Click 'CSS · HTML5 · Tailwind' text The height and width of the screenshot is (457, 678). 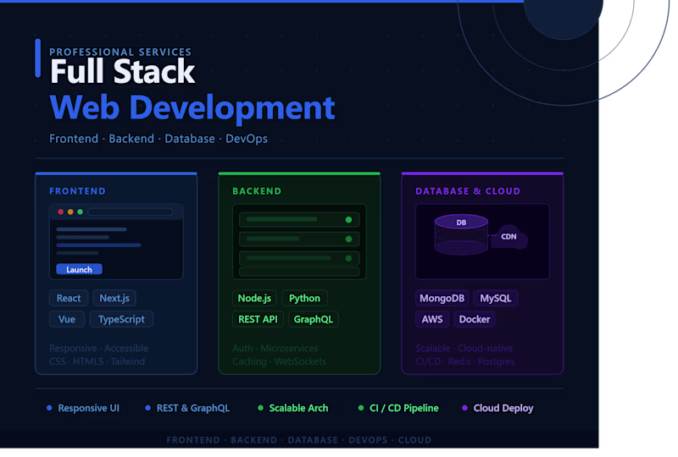click(x=97, y=361)
